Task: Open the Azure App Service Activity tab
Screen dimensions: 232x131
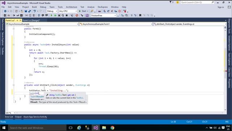Action: pyautogui.click(x=35, y=117)
